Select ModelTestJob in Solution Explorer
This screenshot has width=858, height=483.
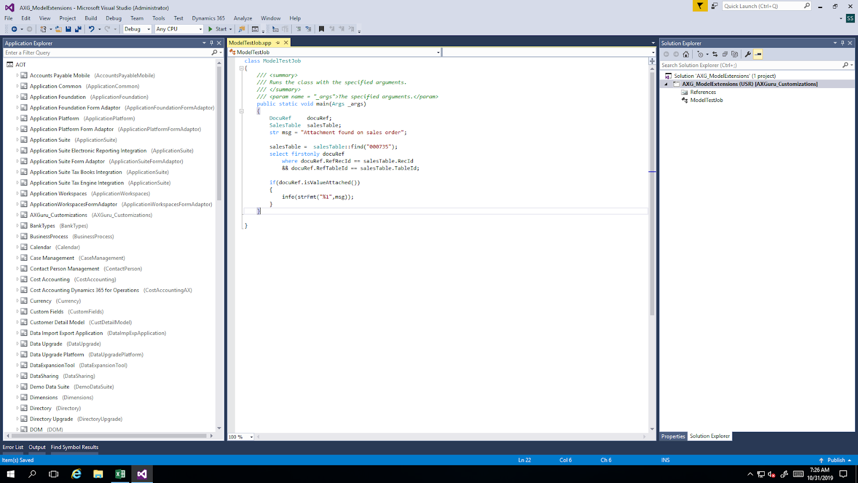pos(706,100)
